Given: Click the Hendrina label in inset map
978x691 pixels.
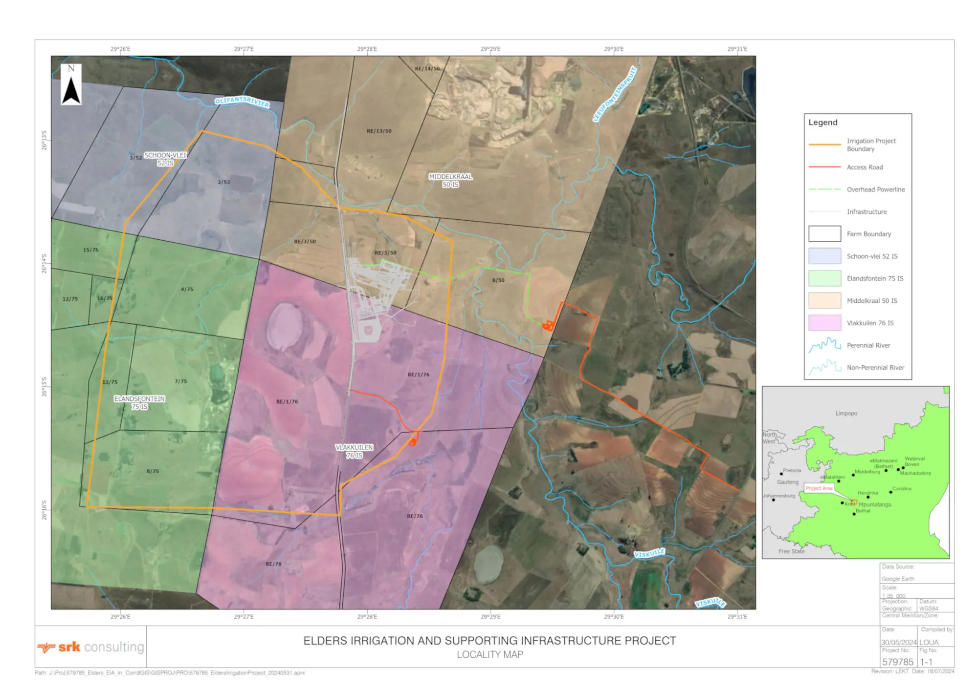Looking at the screenshot, I should [x=867, y=493].
